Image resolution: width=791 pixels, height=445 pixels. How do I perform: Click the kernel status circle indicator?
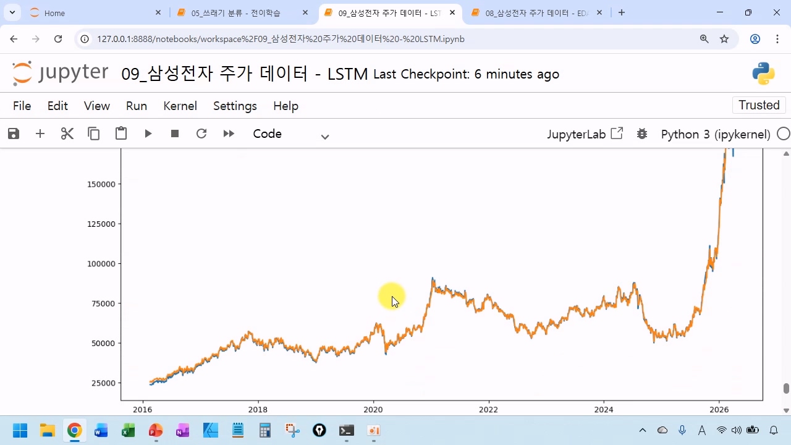[x=784, y=133]
